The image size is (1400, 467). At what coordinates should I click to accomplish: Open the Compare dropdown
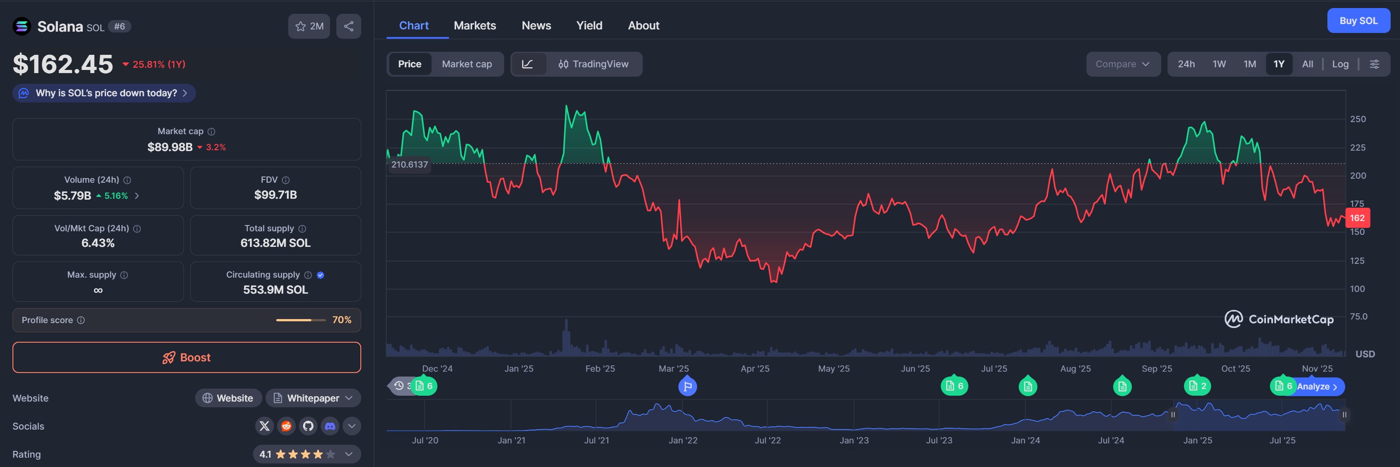point(1122,64)
